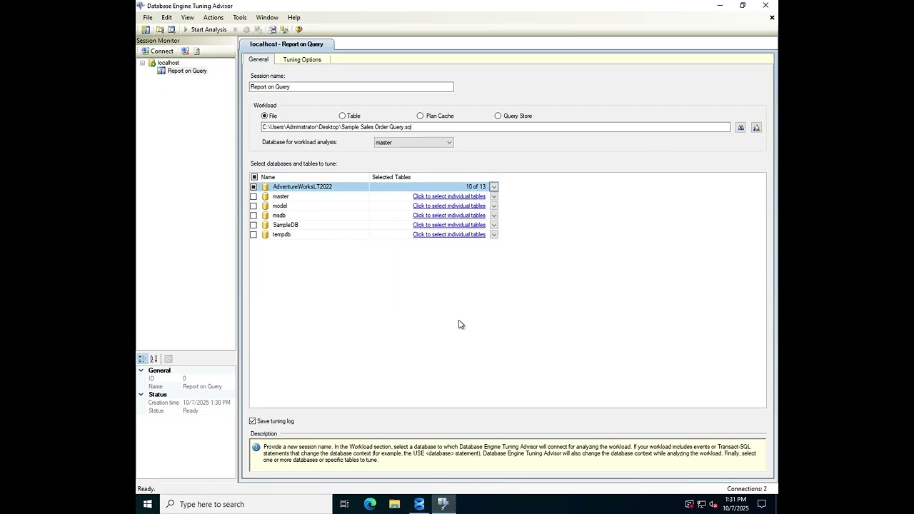Viewport: 914px width, 514px height.
Task: Click master's 'Click to select individual tables' link
Action: 449,196
